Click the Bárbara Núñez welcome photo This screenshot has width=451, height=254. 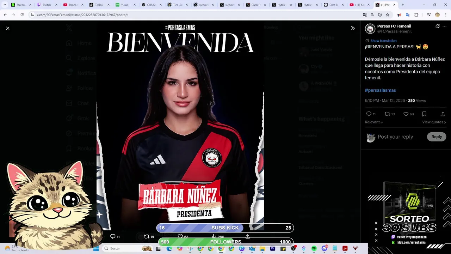tap(180, 125)
